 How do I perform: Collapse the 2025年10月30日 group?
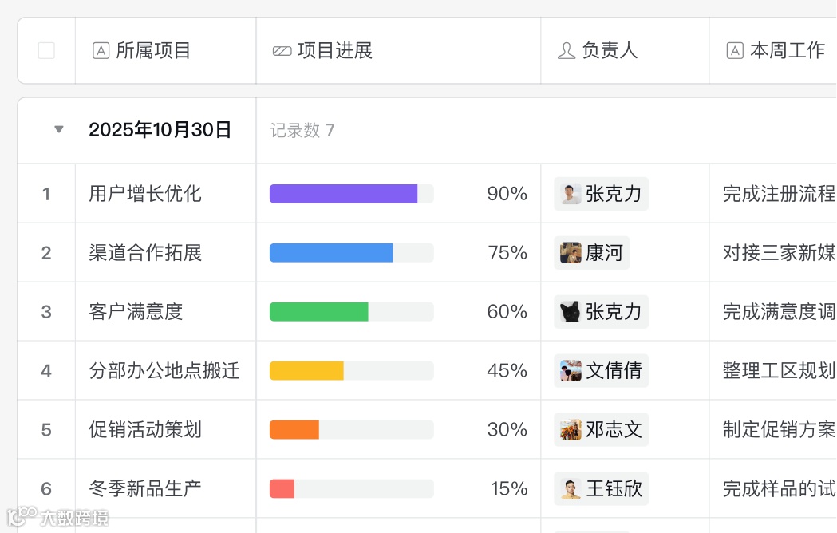(59, 129)
